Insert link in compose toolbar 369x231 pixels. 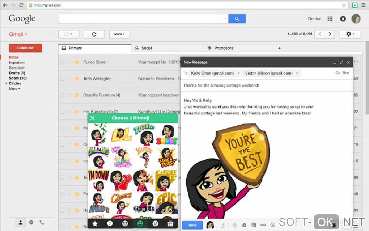[x=263, y=225]
